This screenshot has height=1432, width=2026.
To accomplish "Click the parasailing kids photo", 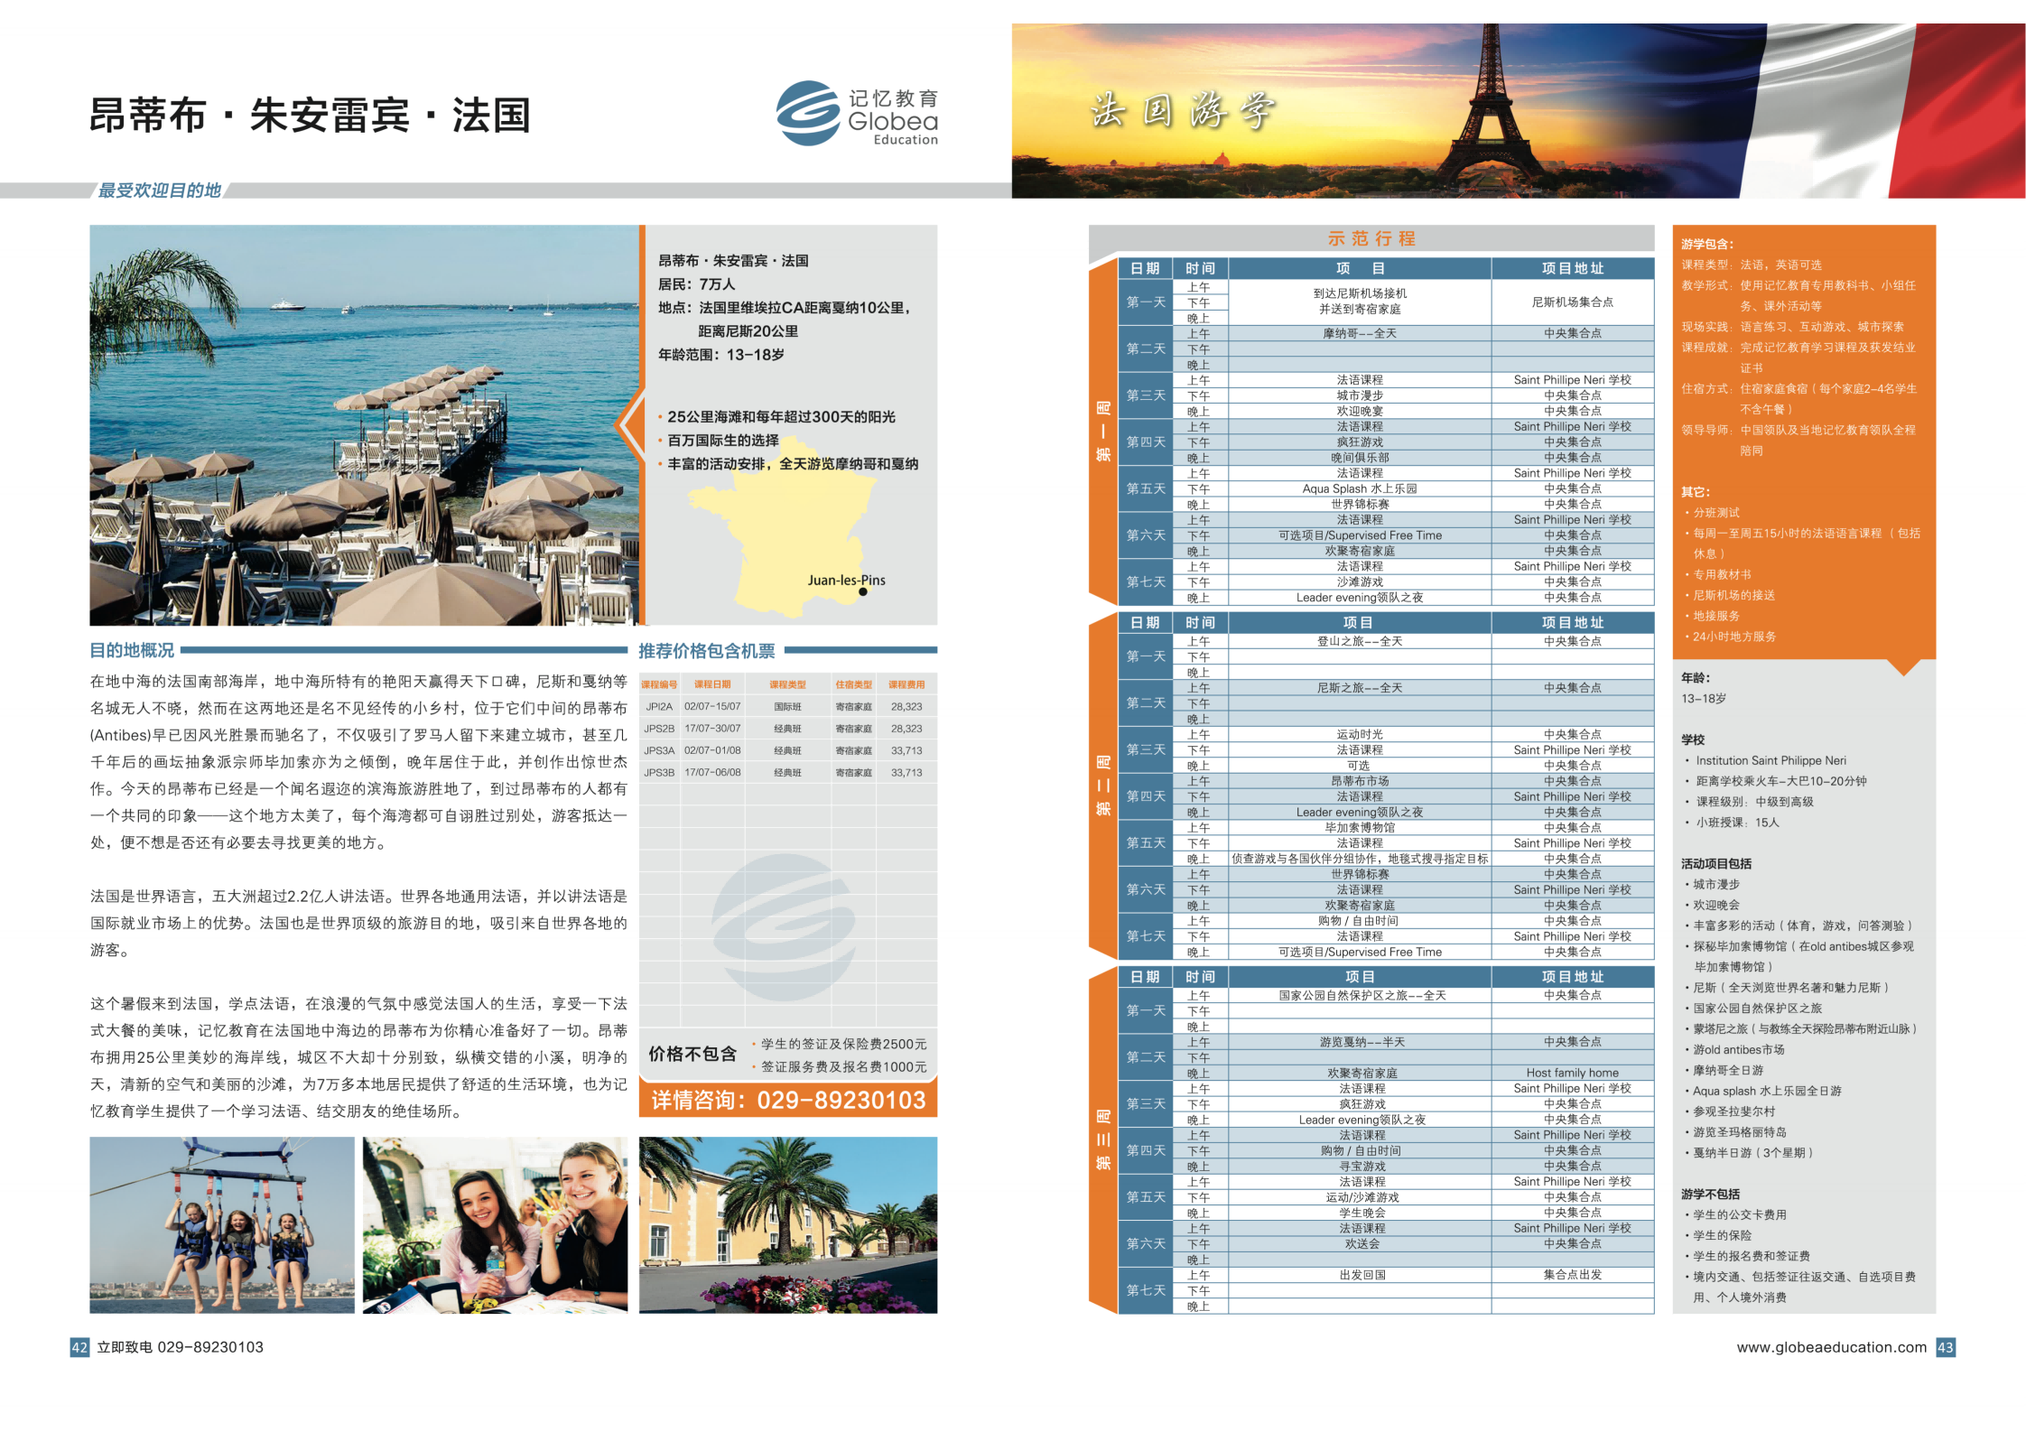I will pyautogui.click(x=222, y=1224).
